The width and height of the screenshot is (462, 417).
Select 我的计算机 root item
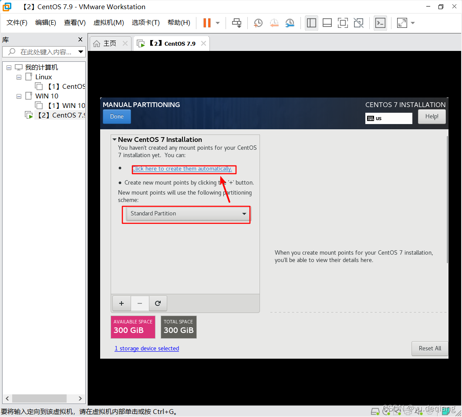pos(41,67)
